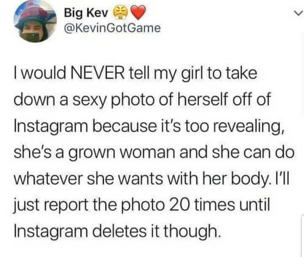Click the word 'whatever' in the tweet

(49, 179)
